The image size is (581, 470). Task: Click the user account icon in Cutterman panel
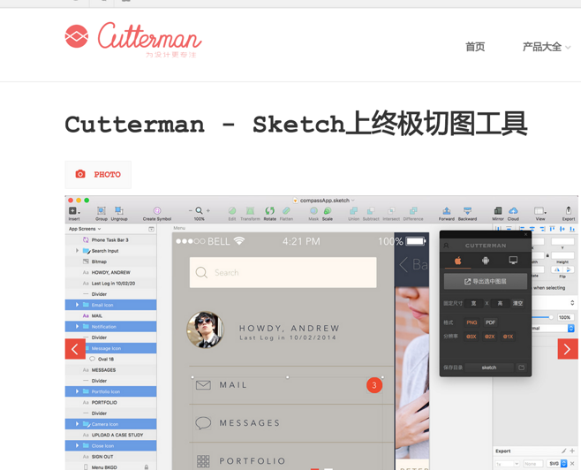coord(447,246)
